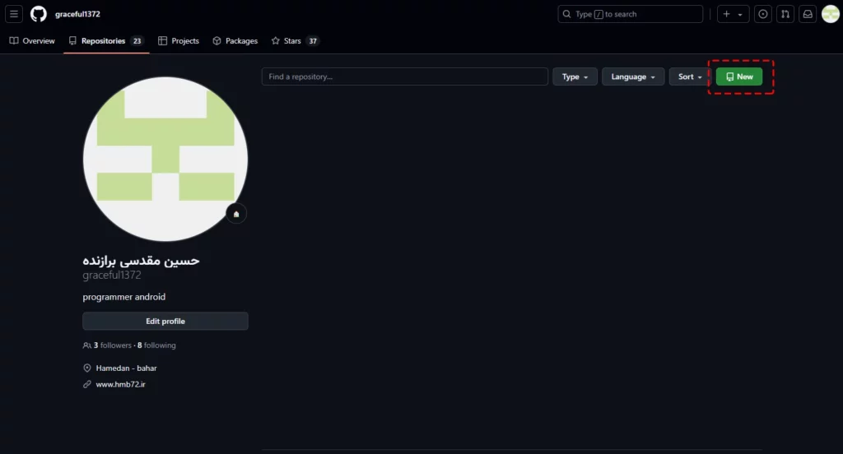843x454 pixels.
Task: Open the 8 following link
Action: click(156, 345)
